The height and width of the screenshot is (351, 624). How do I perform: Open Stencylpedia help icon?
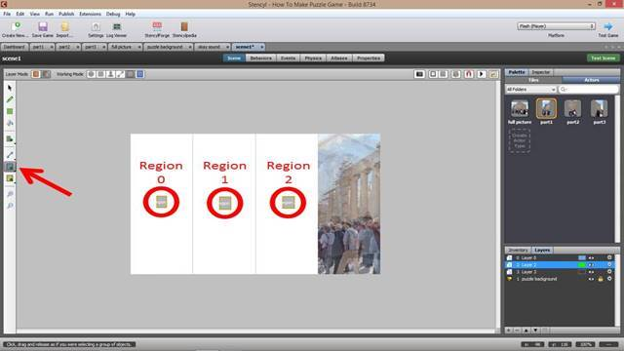click(x=184, y=30)
